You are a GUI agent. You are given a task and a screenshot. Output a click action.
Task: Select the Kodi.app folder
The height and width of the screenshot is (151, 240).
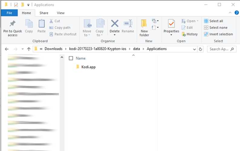click(88, 67)
